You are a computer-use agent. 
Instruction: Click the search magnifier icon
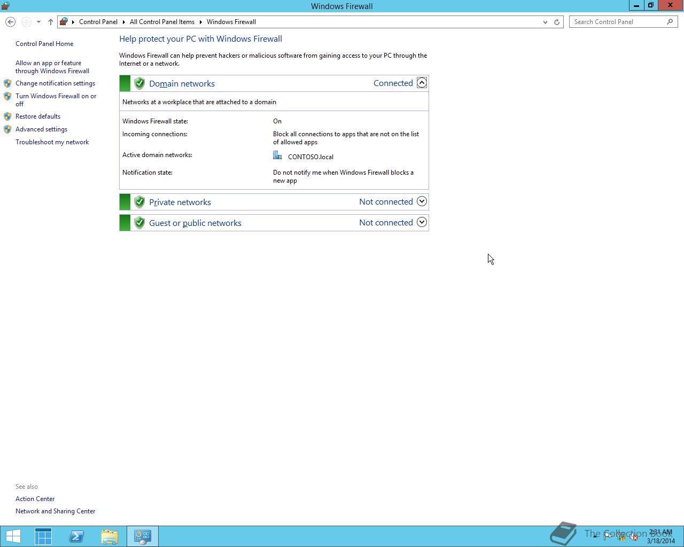point(670,22)
